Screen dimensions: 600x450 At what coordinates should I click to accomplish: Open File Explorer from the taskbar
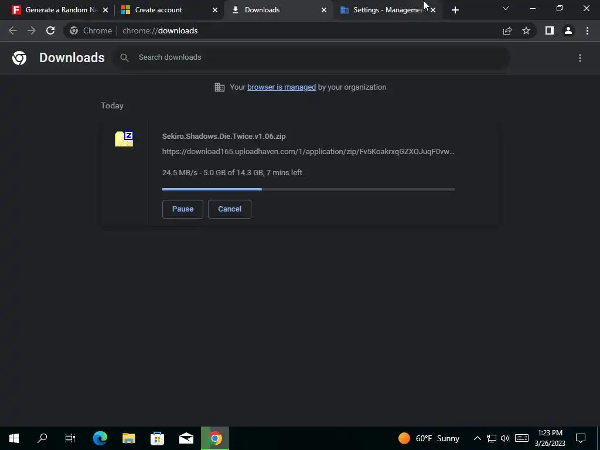(128, 438)
